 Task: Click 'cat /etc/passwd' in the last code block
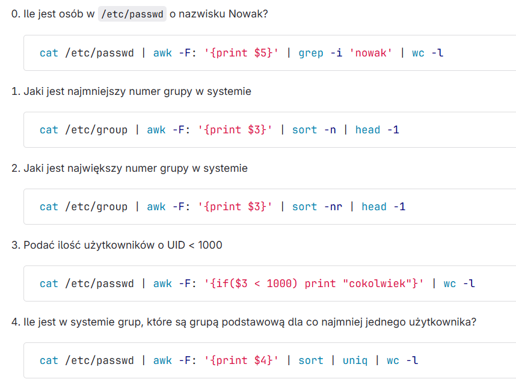pyautogui.click(x=87, y=360)
